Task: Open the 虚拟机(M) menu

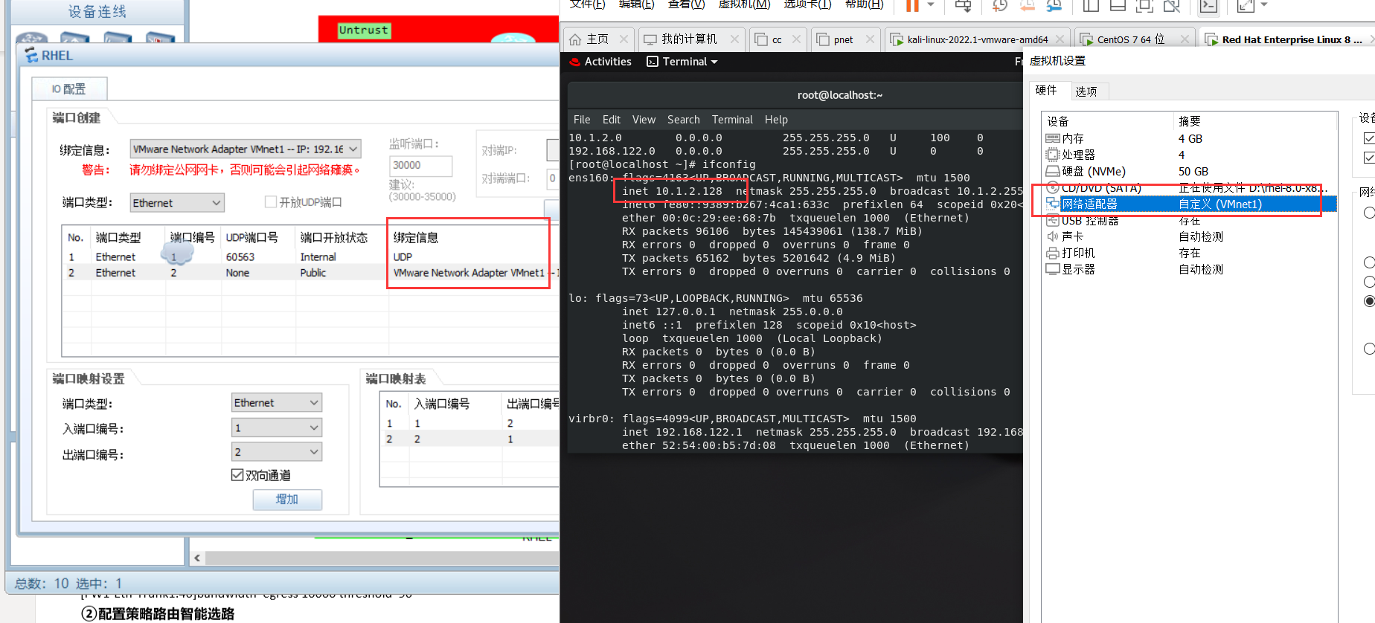Action: (x=744, y=4)
